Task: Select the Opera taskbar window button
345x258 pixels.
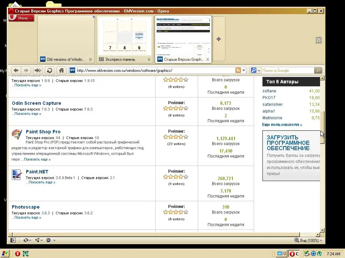Action: pos(294,254)
